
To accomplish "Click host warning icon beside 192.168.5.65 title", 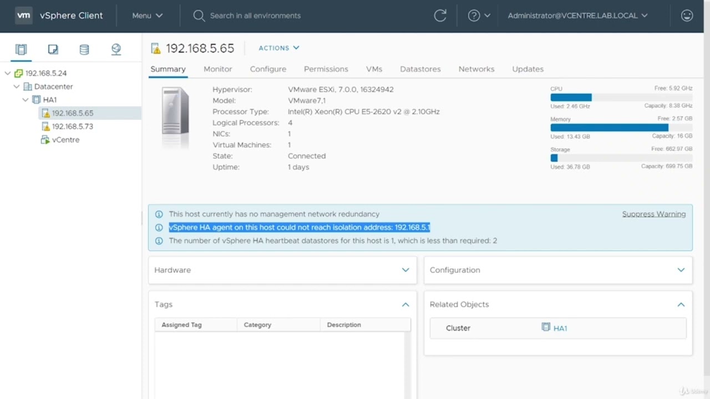I will 156,49.
